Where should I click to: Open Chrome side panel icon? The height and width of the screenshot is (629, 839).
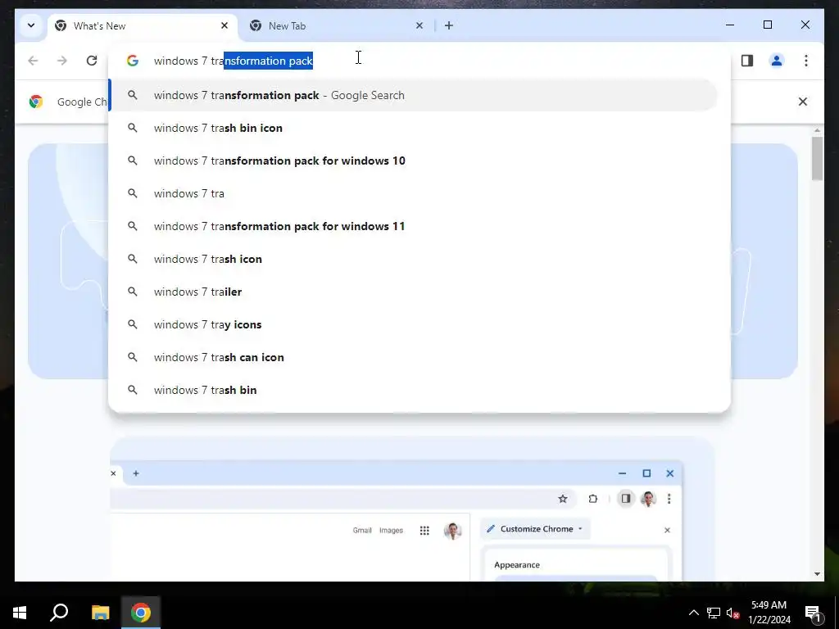click(x=747, y=61)
